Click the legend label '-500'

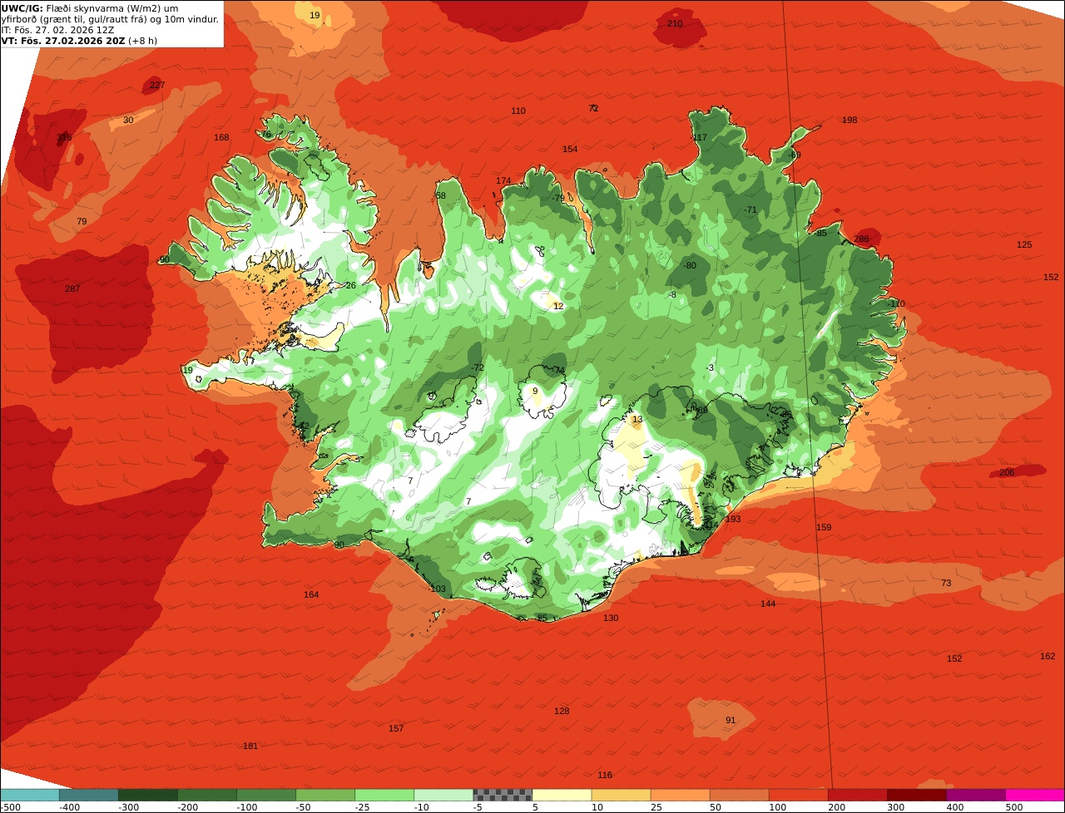tap(11, 807)
